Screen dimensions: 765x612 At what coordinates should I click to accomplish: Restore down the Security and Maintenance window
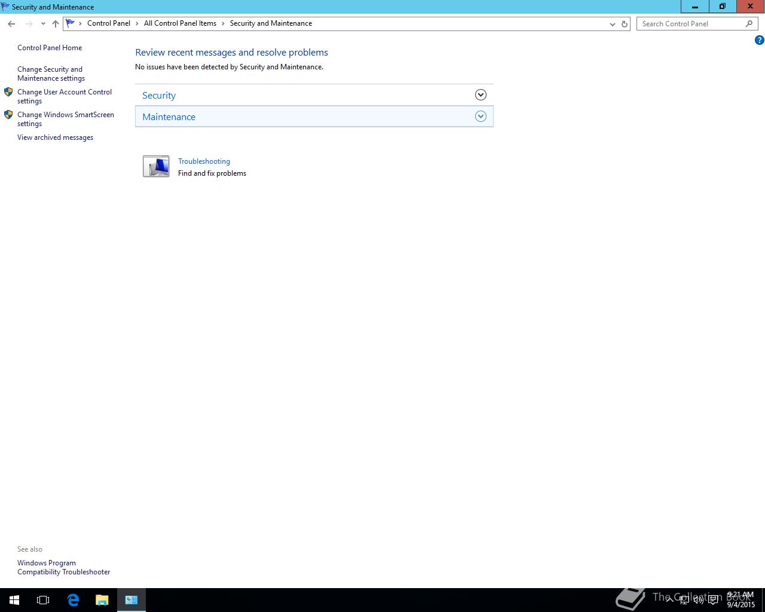pos(722,7)
